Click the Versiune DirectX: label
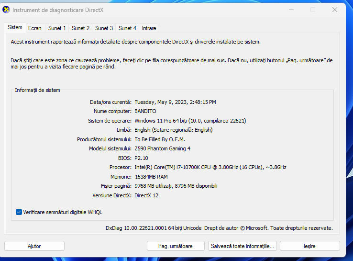353x261 pixels. coord(112,195)
